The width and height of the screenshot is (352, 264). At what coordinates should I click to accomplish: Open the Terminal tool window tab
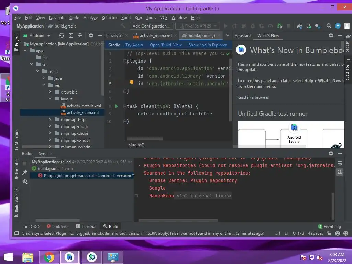(86, 227)
